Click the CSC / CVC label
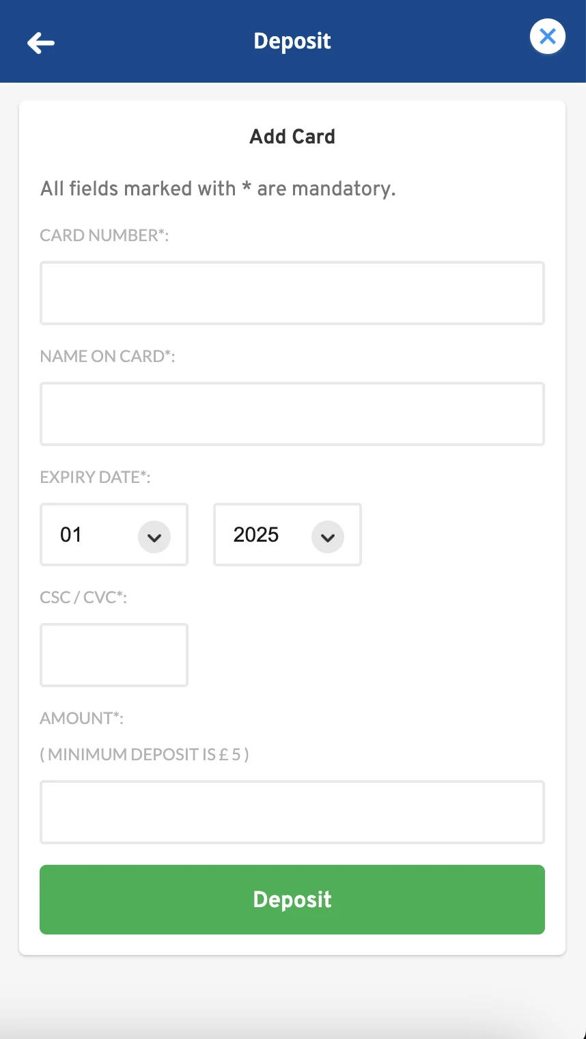This screenshot has width=586, height=1039. (x=83, y=598)
